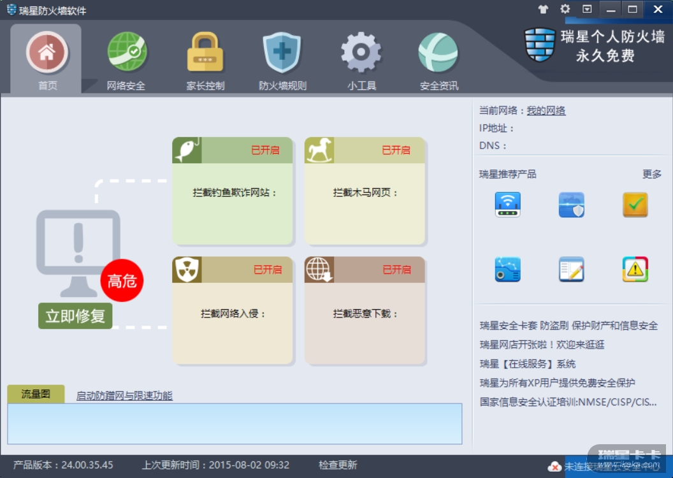Open the cloud shield product icon
This screenshot has width=673, height=478.
(571, 205)
